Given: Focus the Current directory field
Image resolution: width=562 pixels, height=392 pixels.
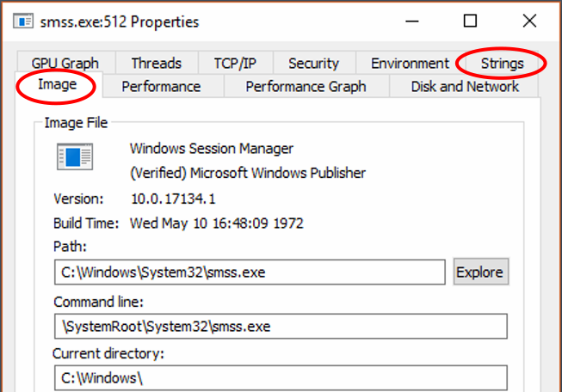Looking at the screenshot, I should [x=280, y=378].
